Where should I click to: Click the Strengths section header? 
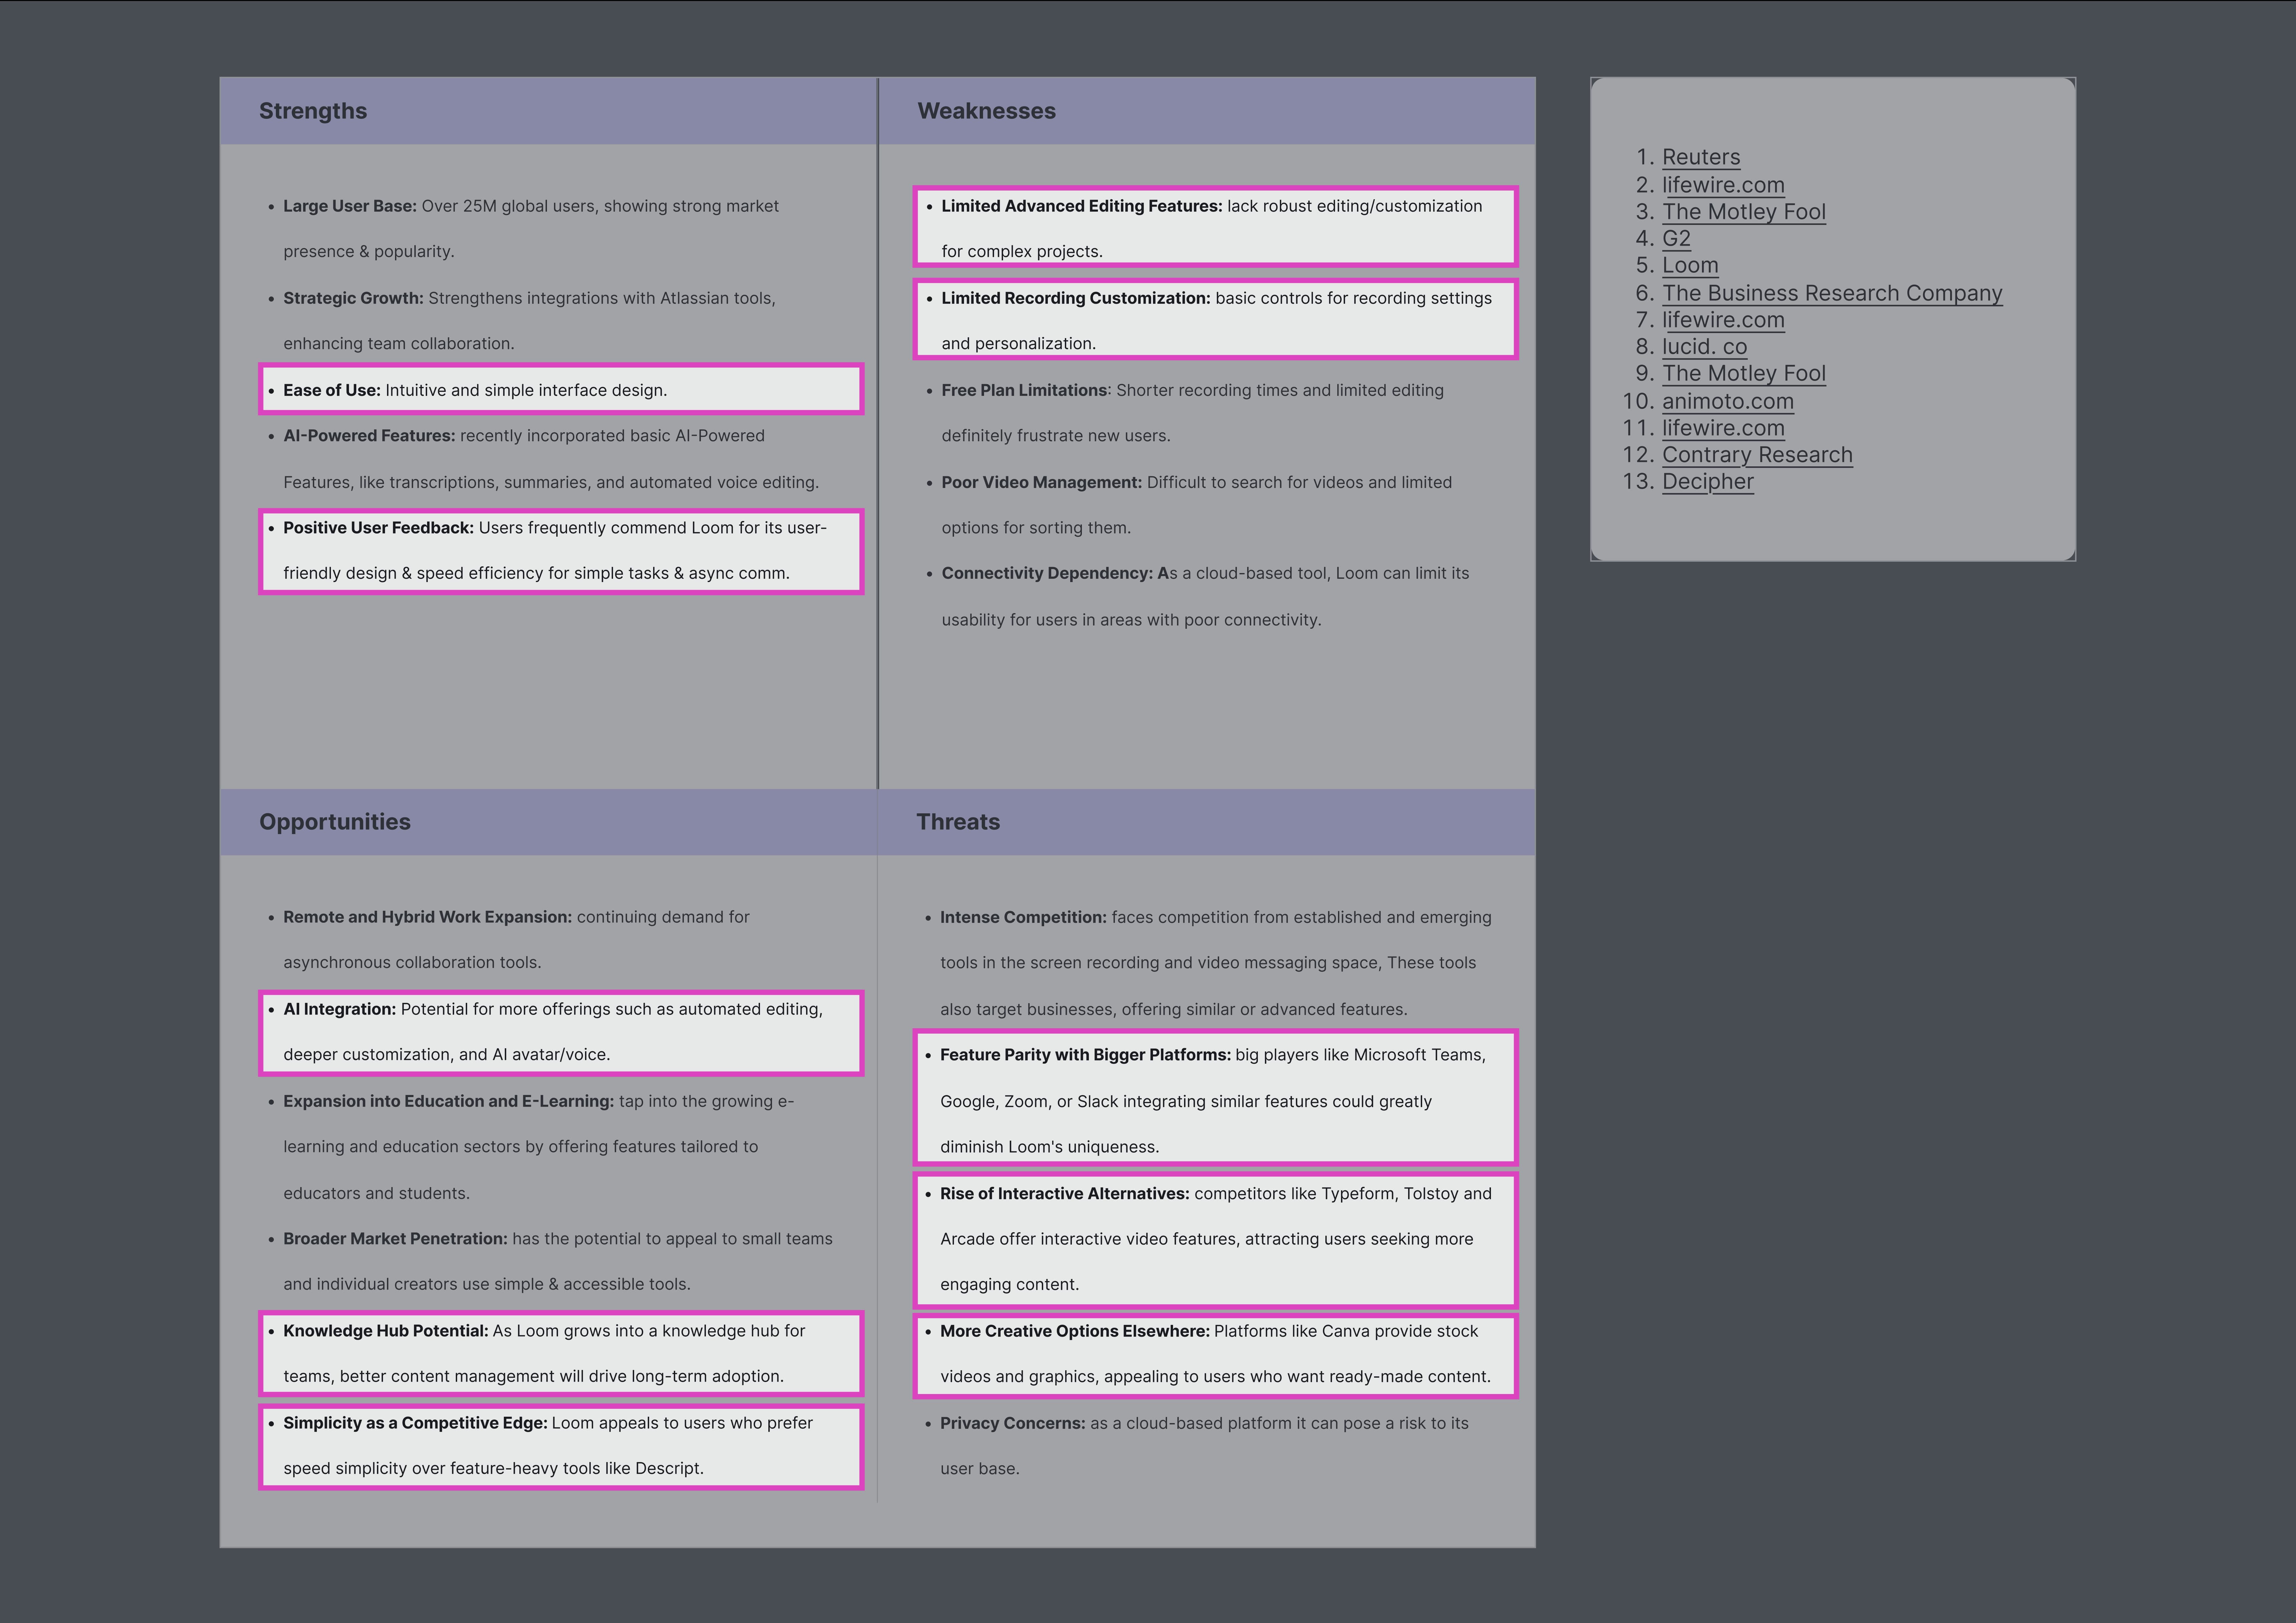313,111
